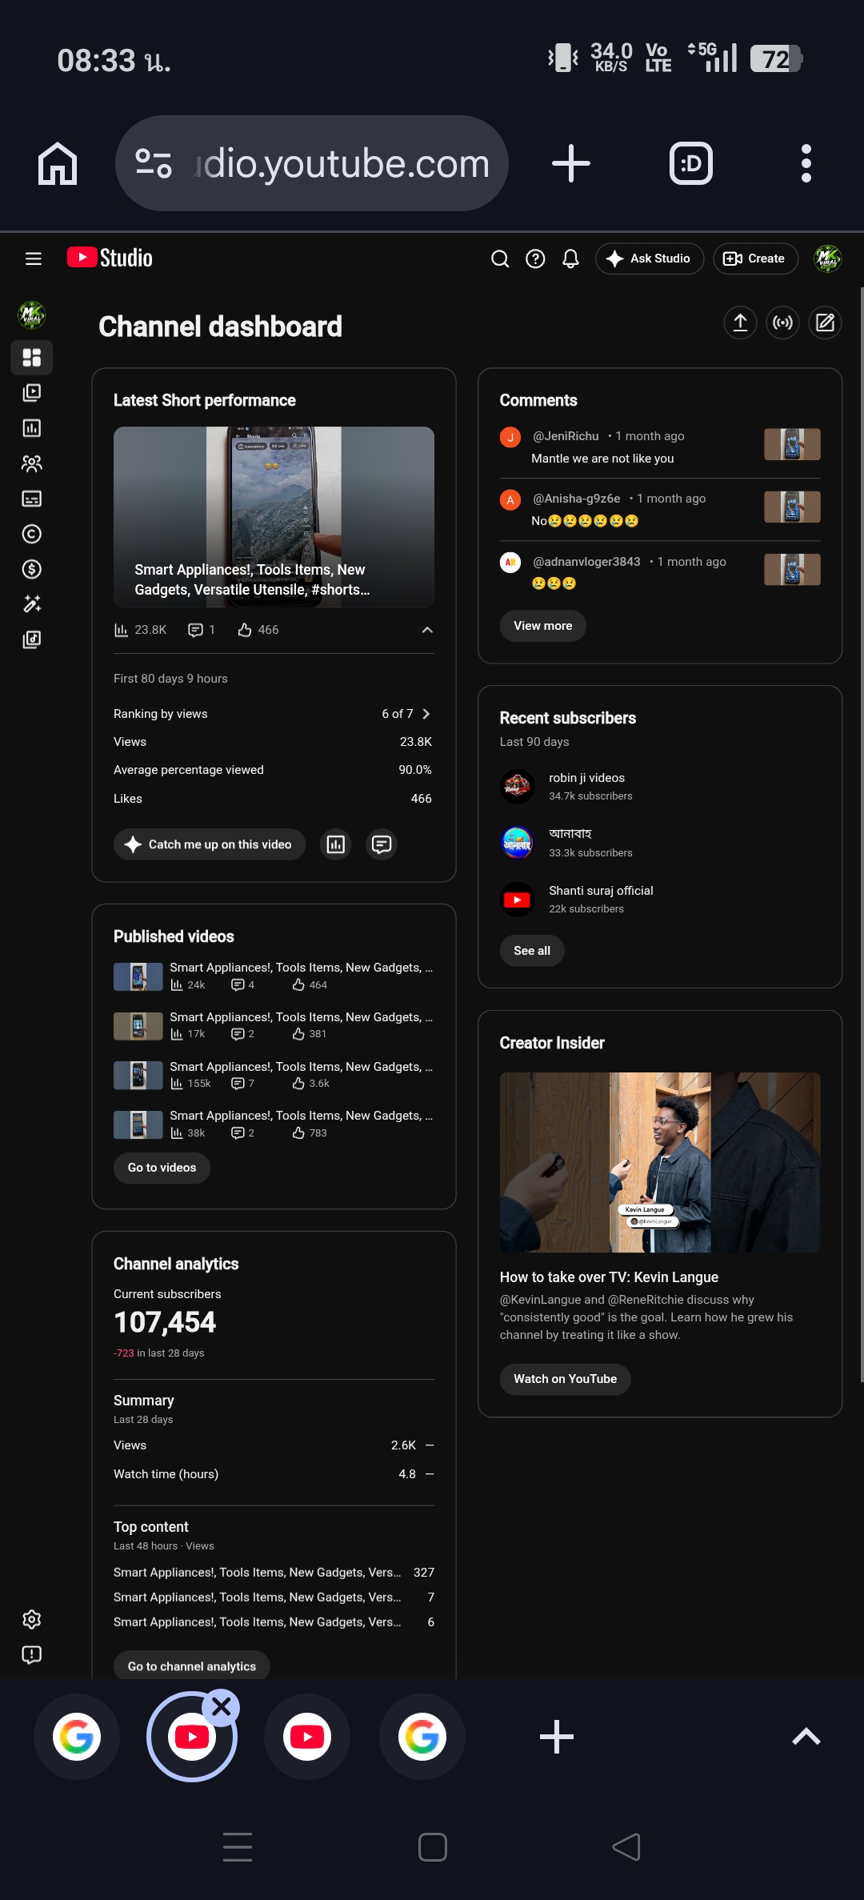Image resolution: width=864 pixels, height=1900 pixels.
Task: Click the Ask Studio button
Action: coord(650,259)
